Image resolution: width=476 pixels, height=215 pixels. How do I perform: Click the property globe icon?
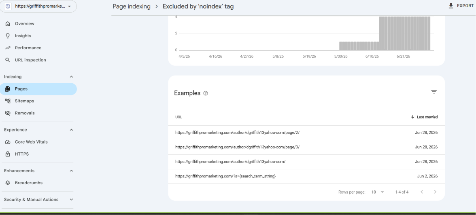click(8, 6)
